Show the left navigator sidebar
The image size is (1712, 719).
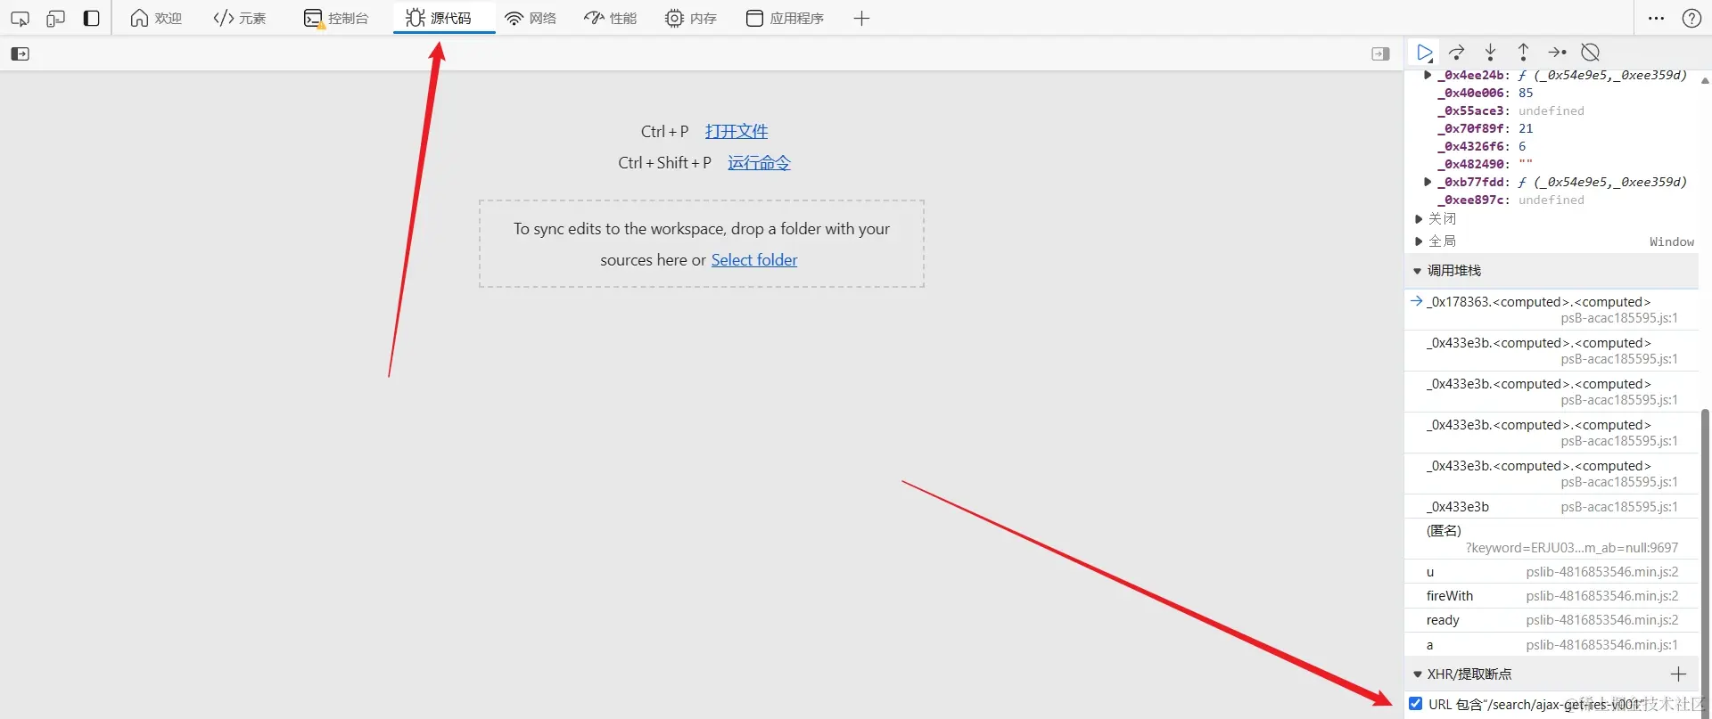point(20,53)
